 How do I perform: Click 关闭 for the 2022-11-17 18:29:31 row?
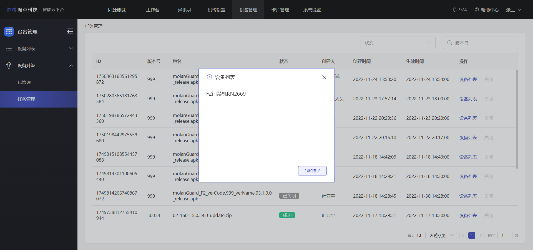(489, 215)
